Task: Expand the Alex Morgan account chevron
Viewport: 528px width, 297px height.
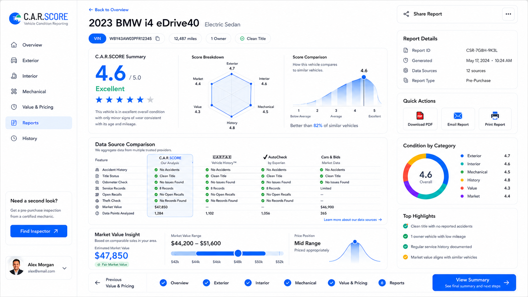Action: point(64,268)
